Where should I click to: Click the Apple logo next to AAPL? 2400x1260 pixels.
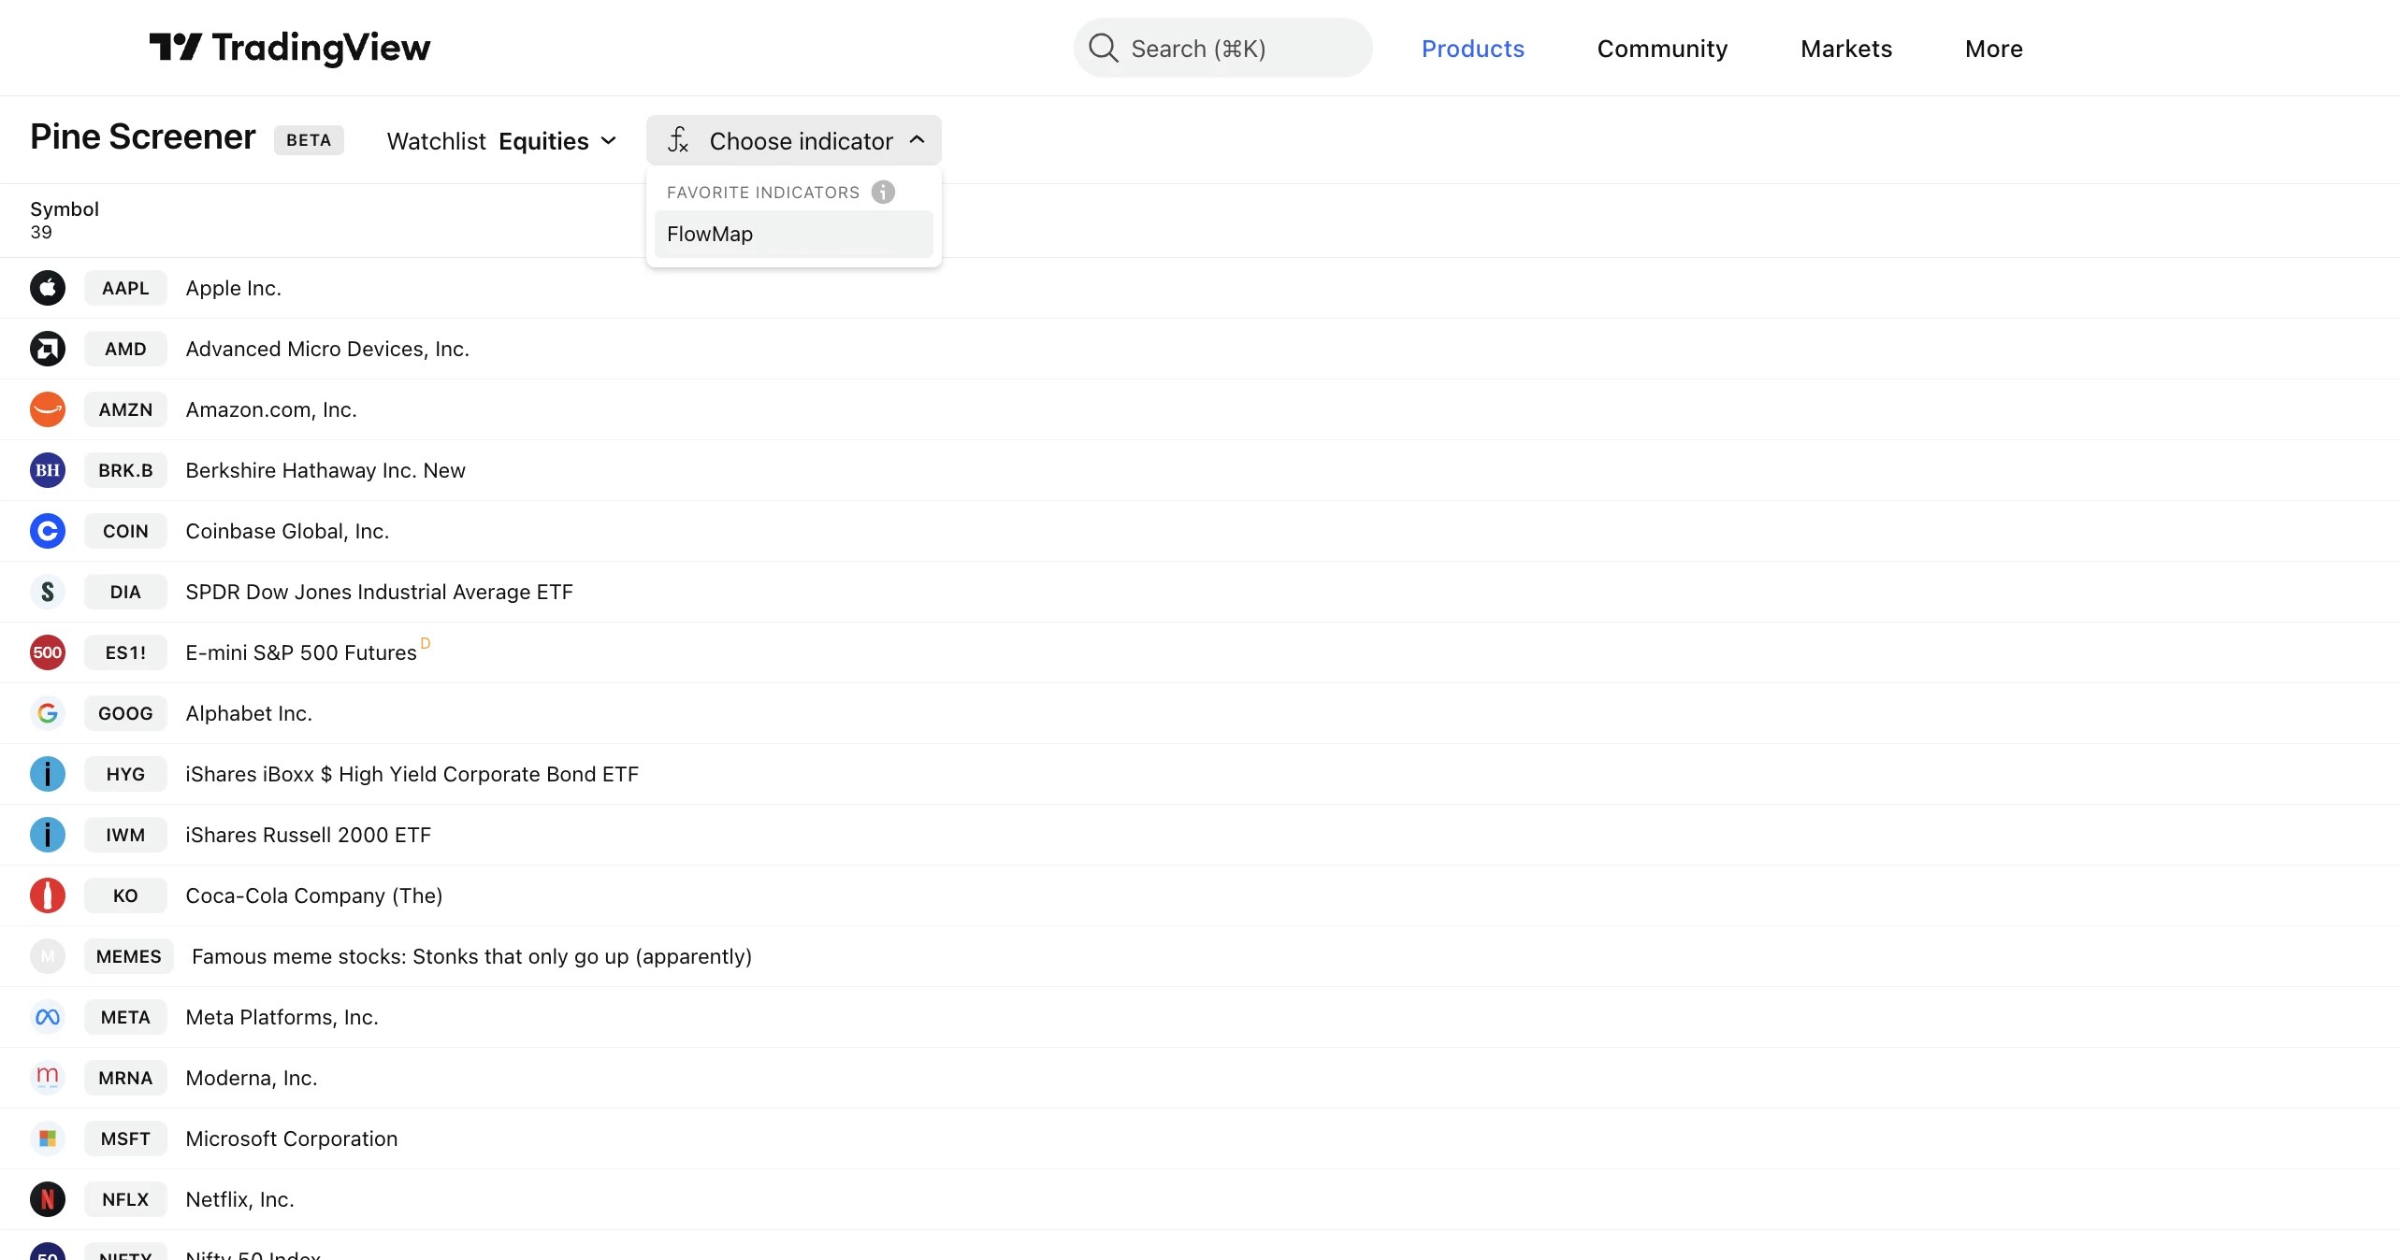[x=48, y=287]
